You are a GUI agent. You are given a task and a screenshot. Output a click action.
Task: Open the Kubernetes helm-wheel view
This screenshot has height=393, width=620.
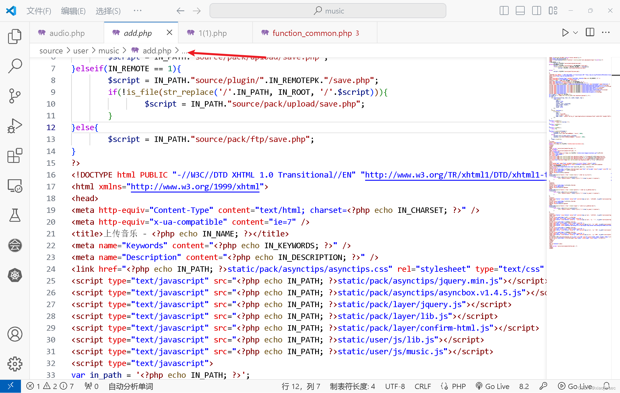click(15, 275)
